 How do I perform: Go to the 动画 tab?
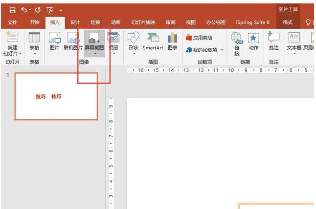click(x=115, y=22)
